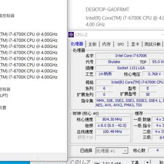Click the 缓存 group label

point(139,113)
